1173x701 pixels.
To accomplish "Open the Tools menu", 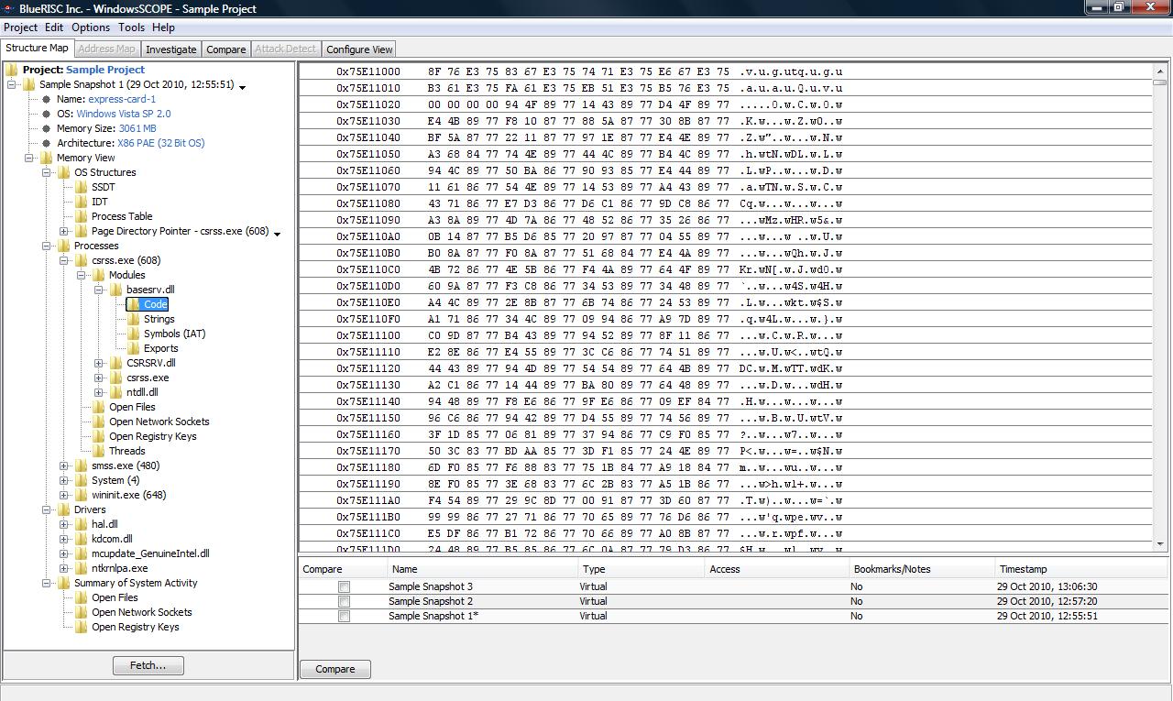I will [131, 27].
